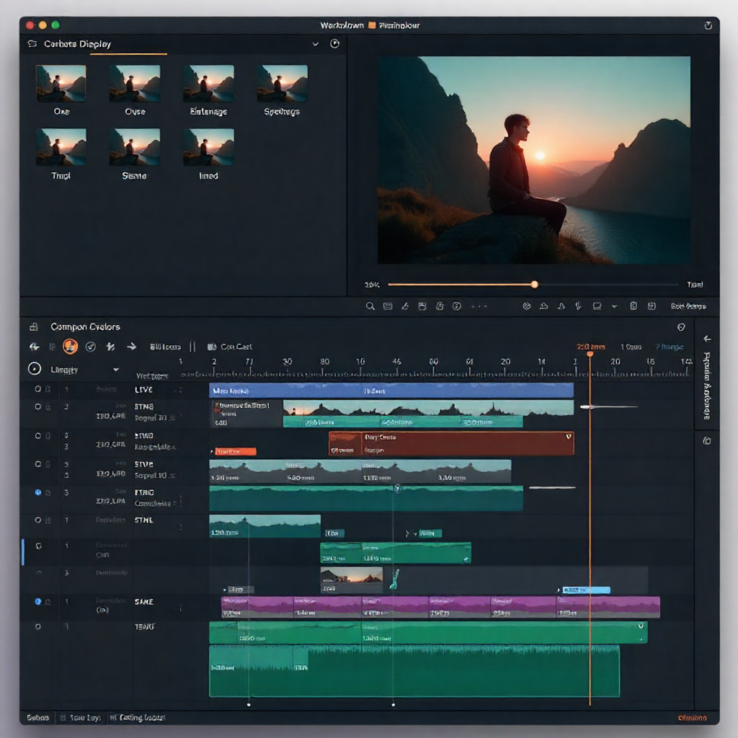
Task: Click the circular clock icon in media panel header
Action: click(334, 44)
